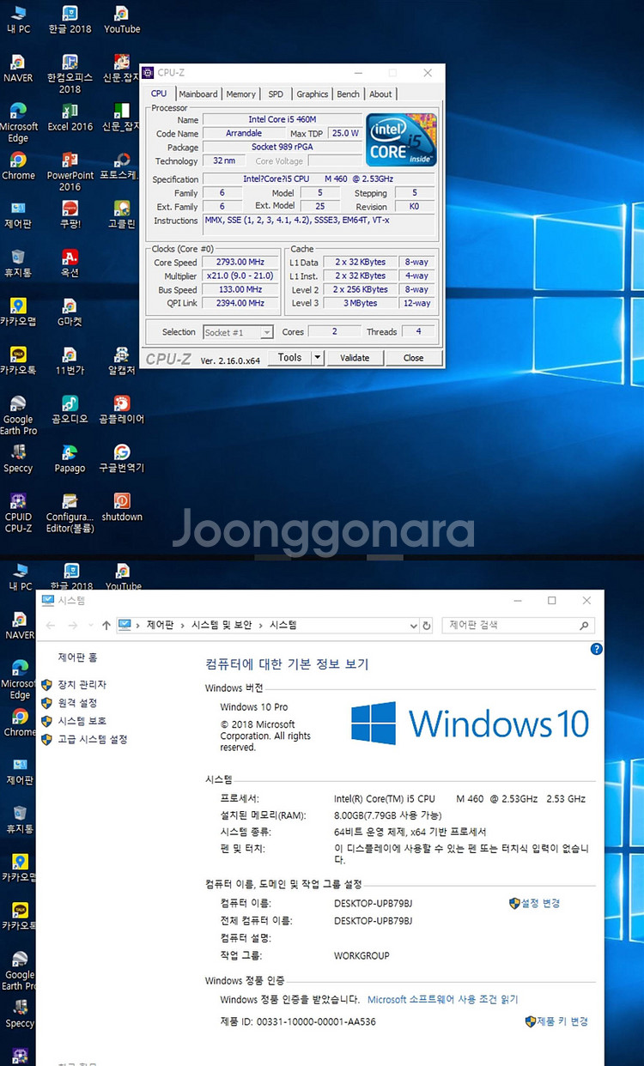Click the WORKGROUP value text
644x1066 pixels.
click(361, 955)
